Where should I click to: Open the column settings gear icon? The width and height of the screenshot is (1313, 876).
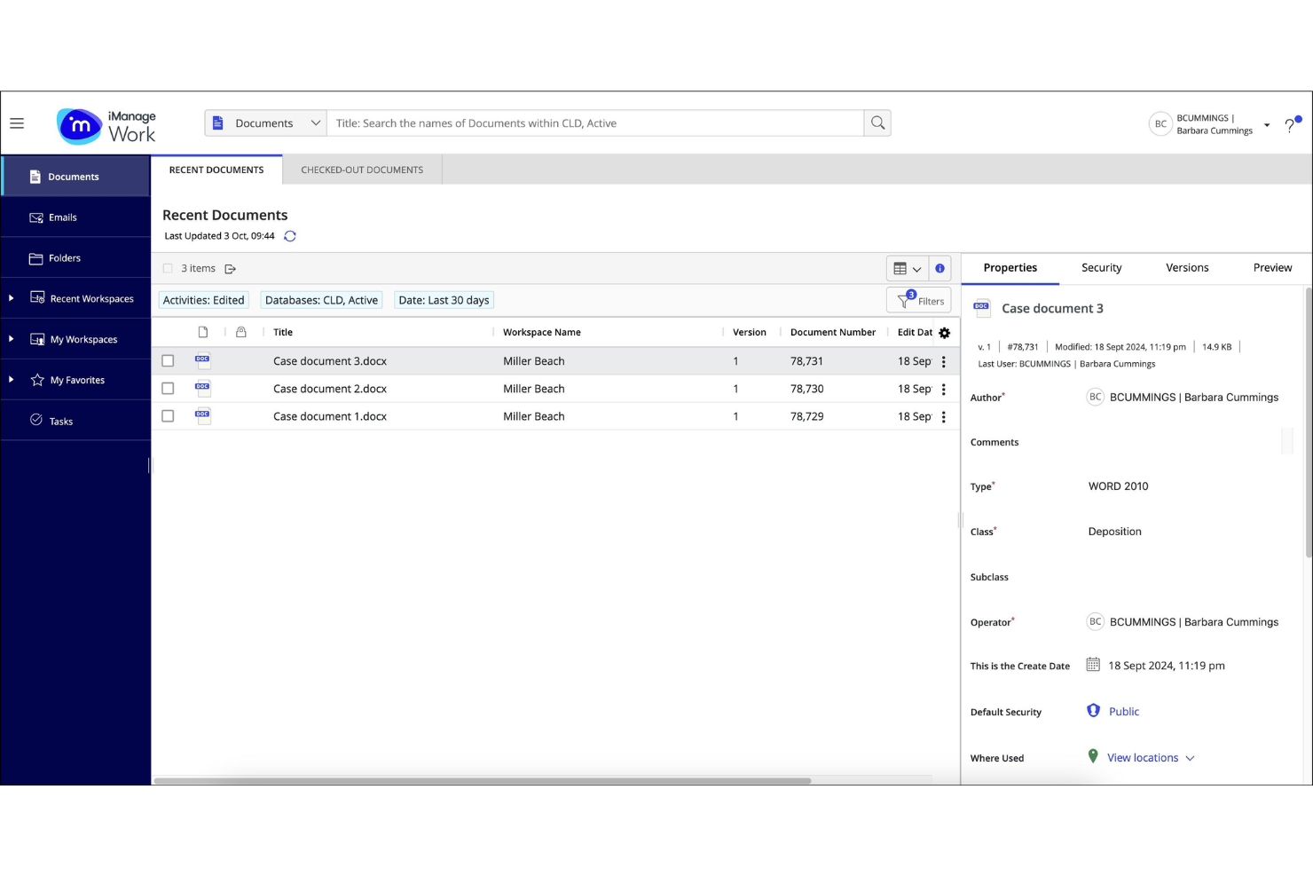coord(944,333)
